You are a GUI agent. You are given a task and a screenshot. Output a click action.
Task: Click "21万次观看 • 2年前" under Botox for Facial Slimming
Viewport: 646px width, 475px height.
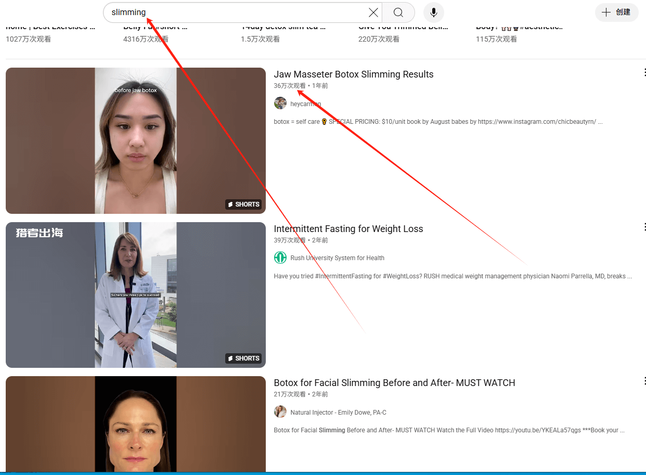[x=301, y=394]
